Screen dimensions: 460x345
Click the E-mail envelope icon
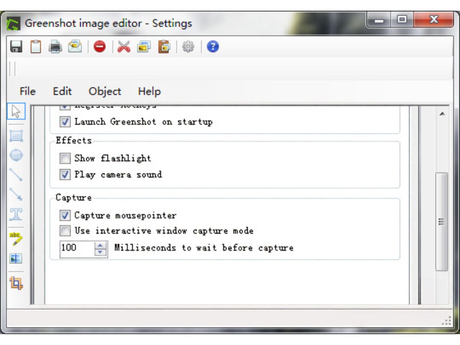click(x=75, y=47)
